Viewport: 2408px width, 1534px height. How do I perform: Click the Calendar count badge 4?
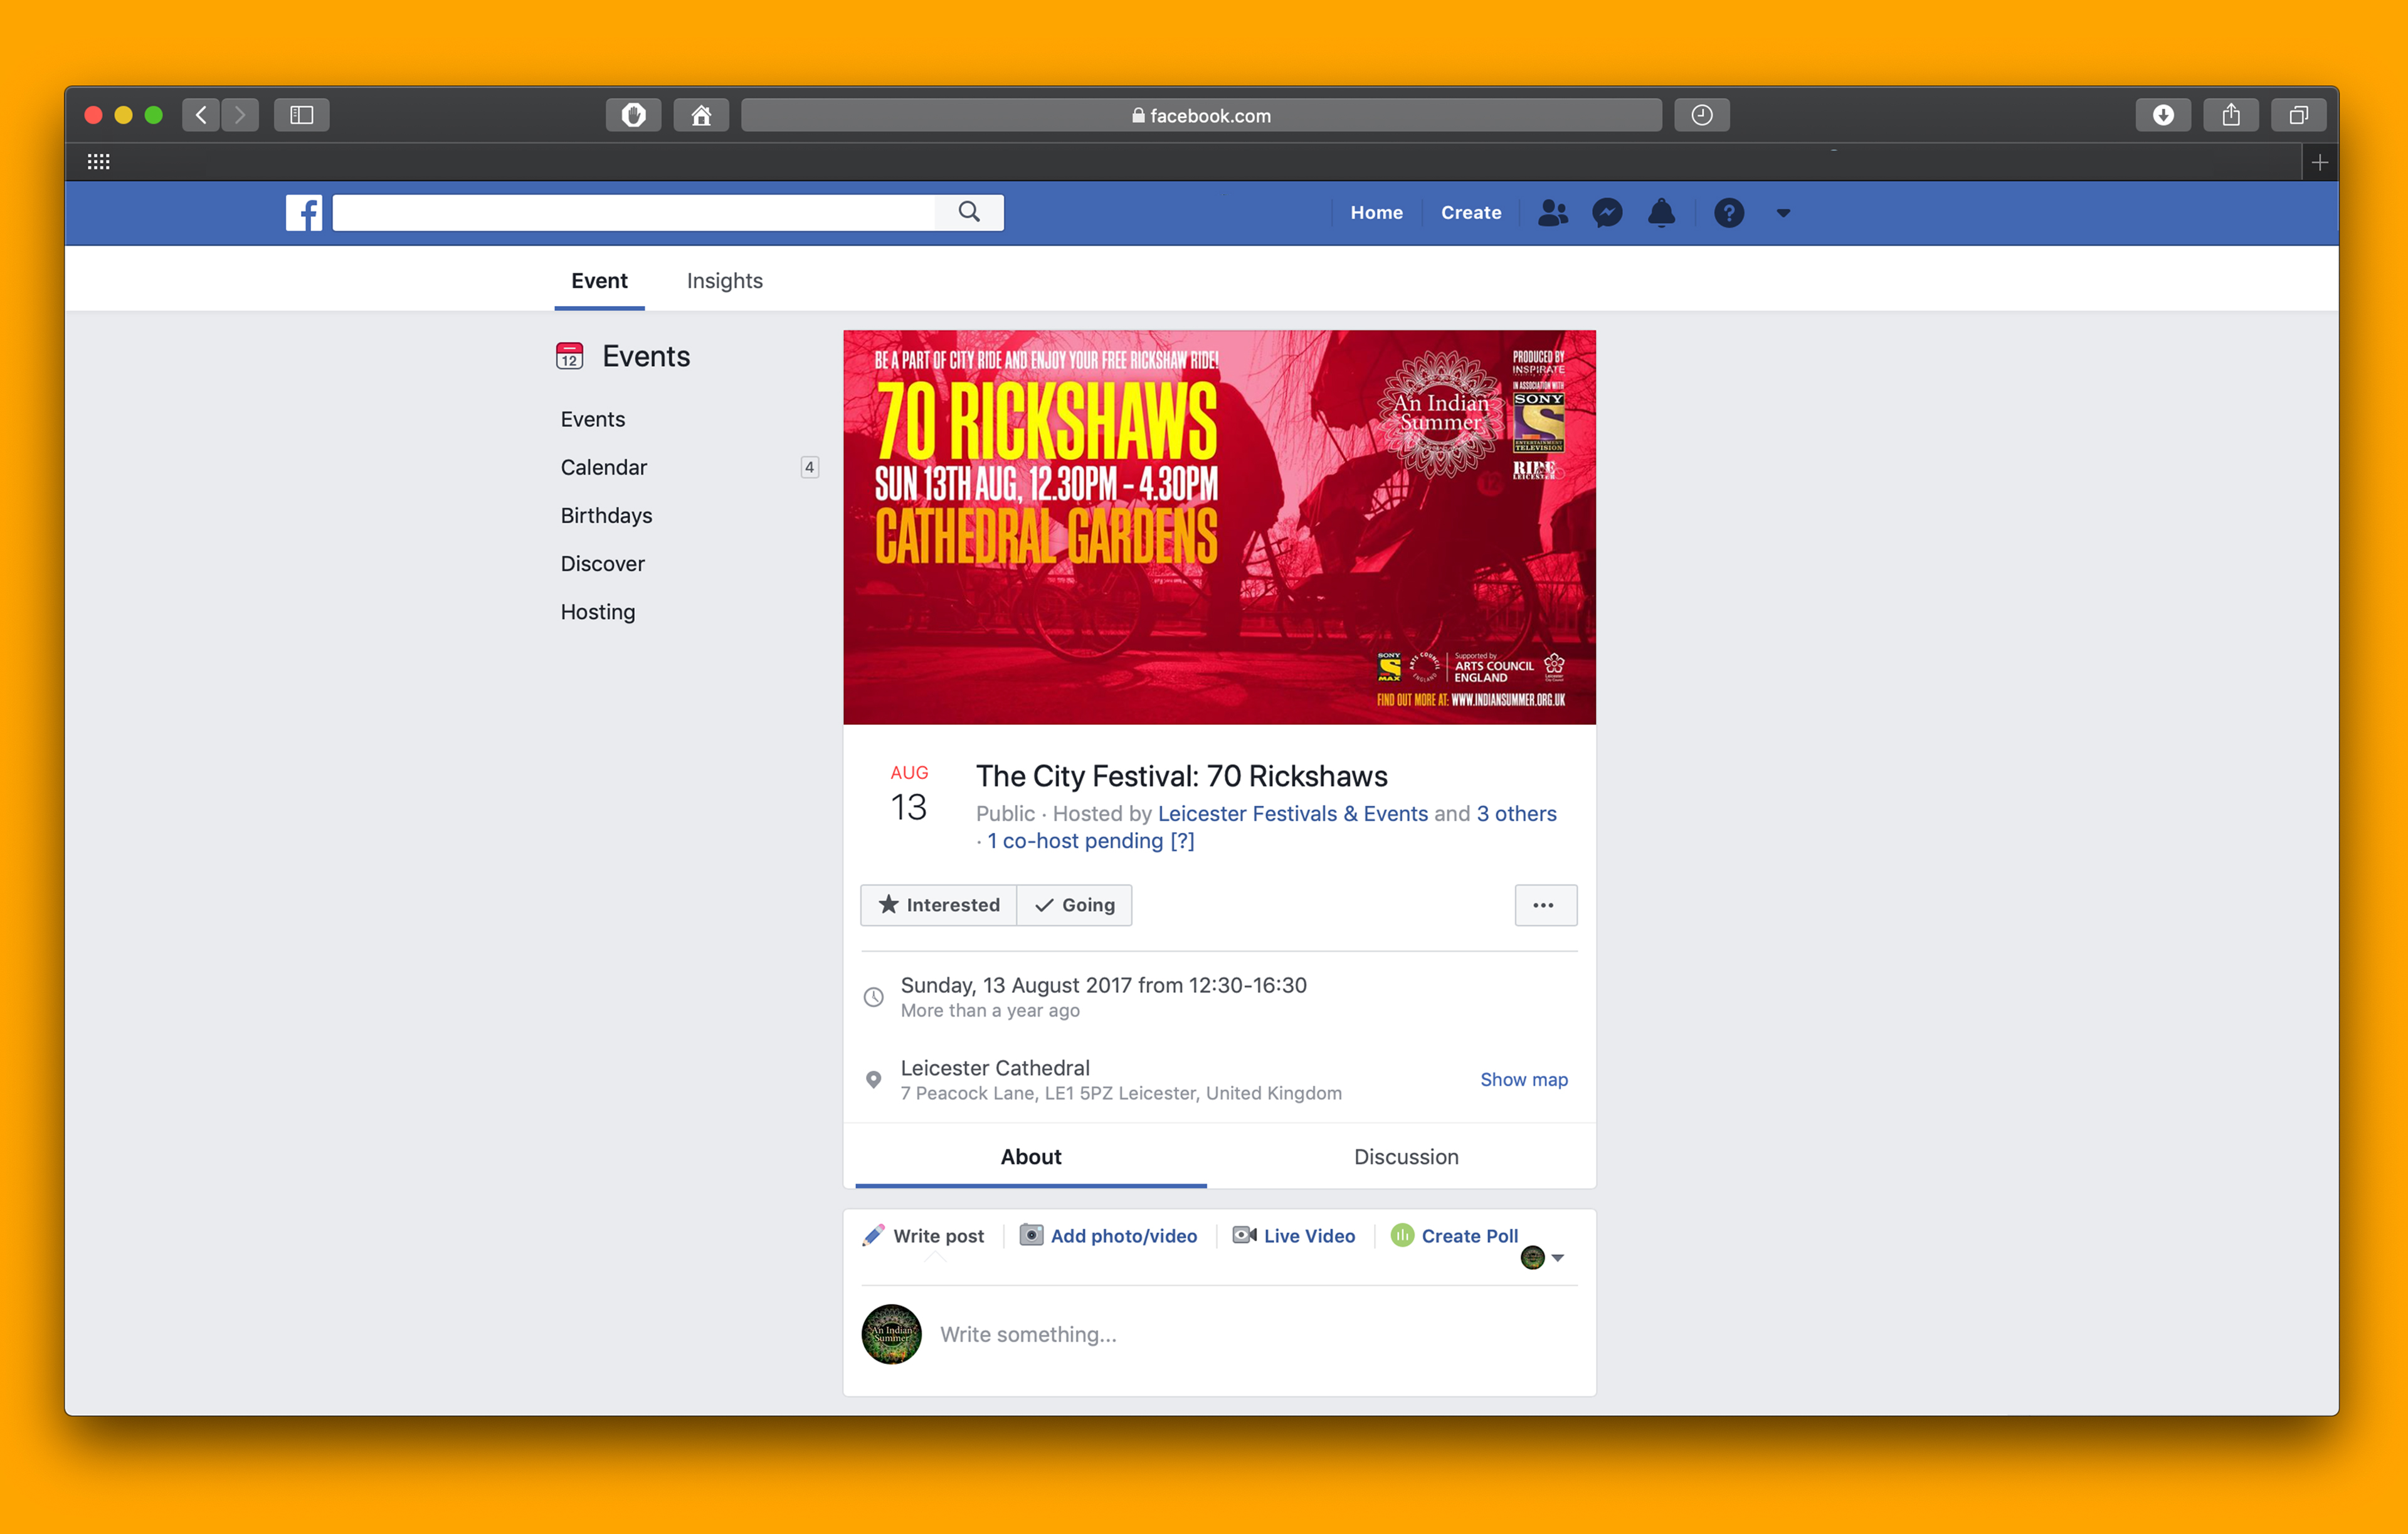point(809,467)
